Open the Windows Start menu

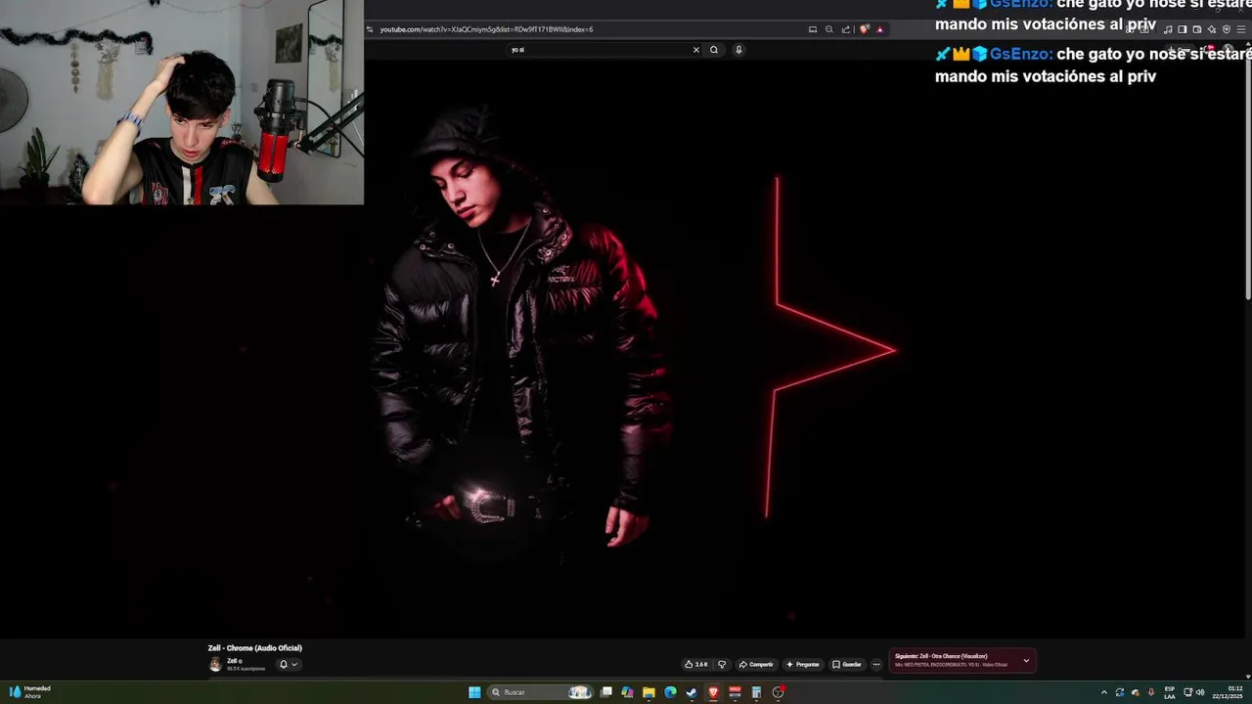pyautogui.click(x=474, y=692)
